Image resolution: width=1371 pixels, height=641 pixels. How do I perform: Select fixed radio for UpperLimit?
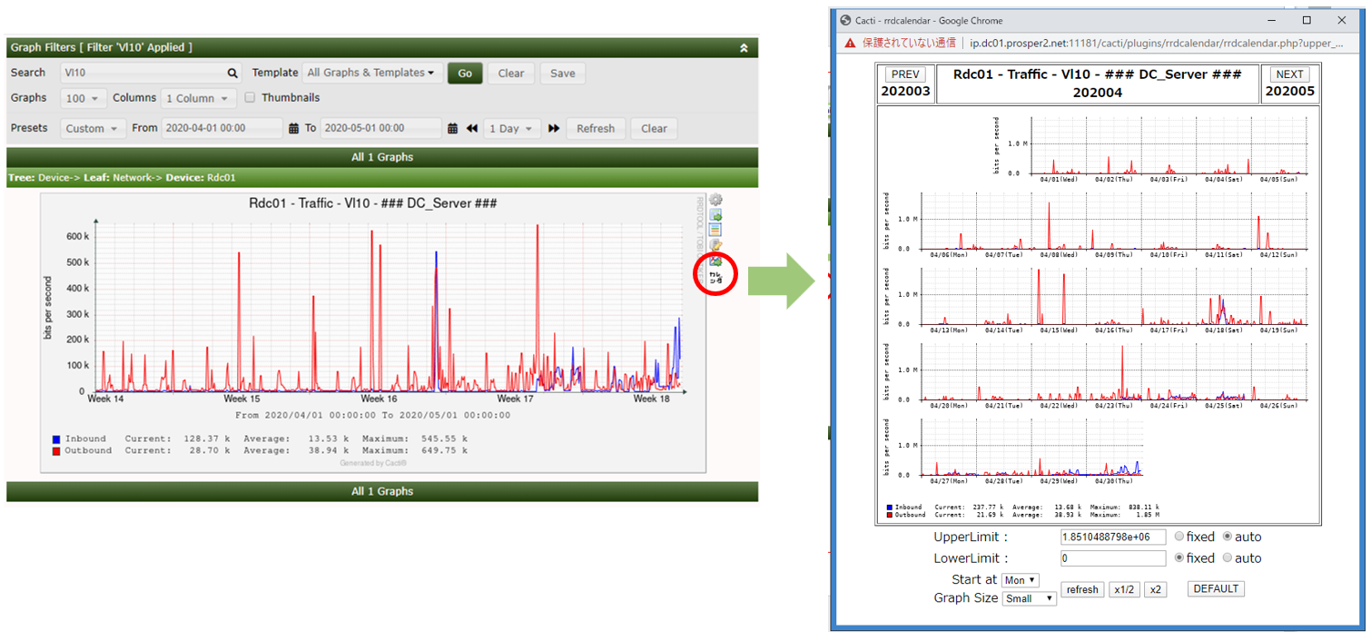click(1179, 537)
